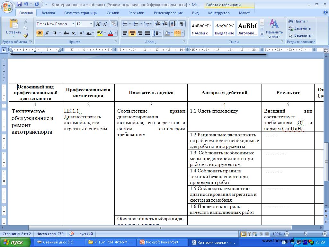Open the font name dropdown

(x=73, y=24)
